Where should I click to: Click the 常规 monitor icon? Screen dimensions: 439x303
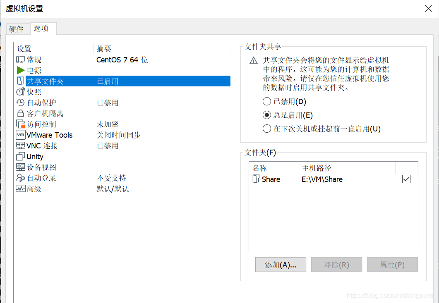coord(20,60)
